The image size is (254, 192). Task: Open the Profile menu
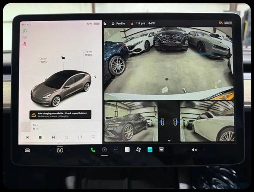coord(118,24)
